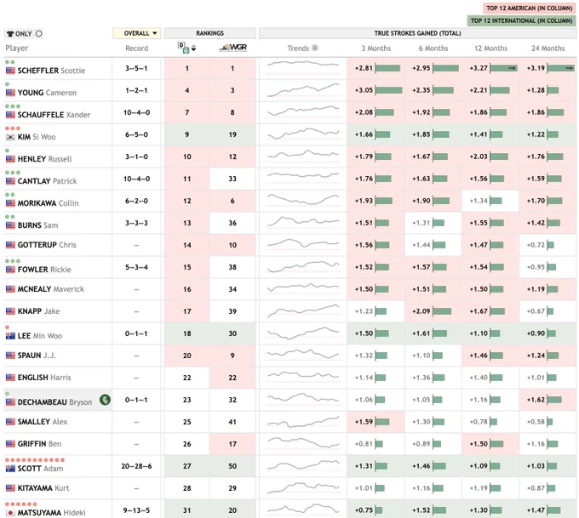Click the US flag beside KNAPP Jake
Viewport: 579px width, 518px height.
10,311
